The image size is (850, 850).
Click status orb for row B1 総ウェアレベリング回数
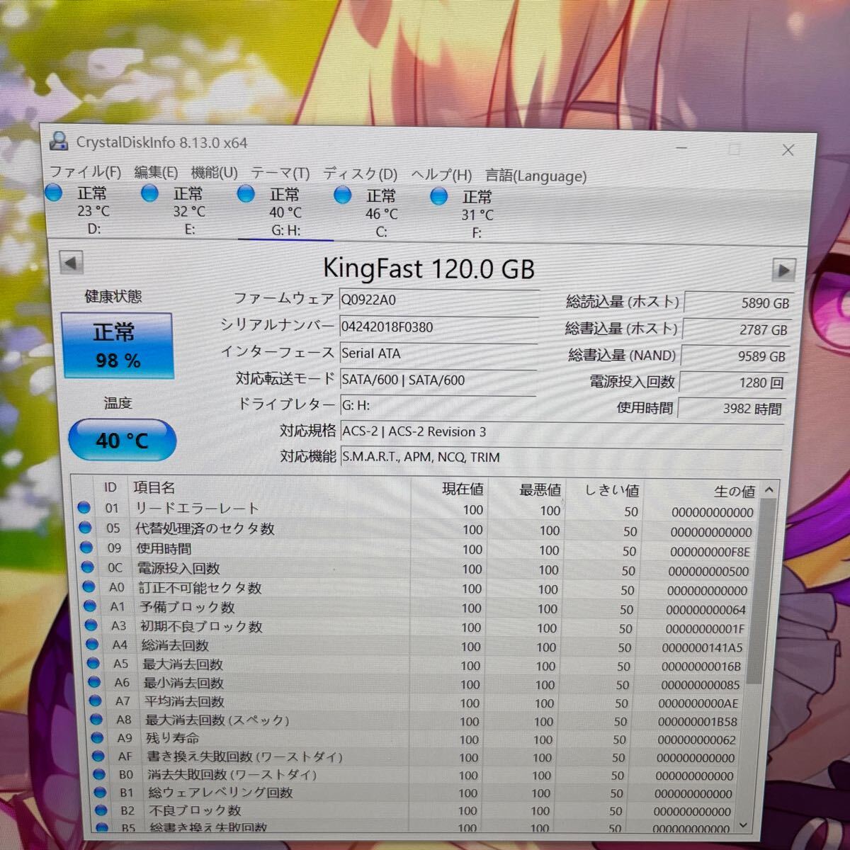pos(101,792)
